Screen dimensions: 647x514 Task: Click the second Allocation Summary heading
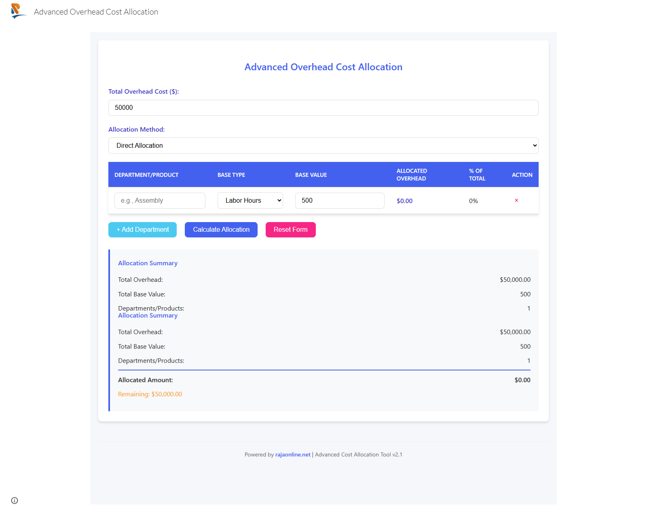click(x=148, y=316)
